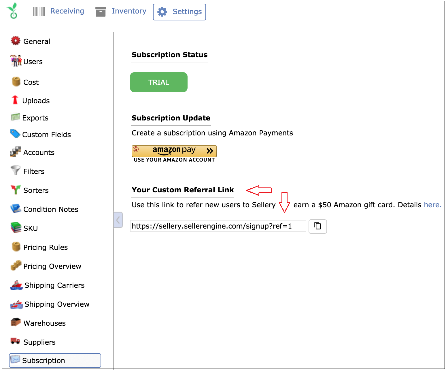Open Users settings
The image size is (448, 370).
click(x=33, y=62)
